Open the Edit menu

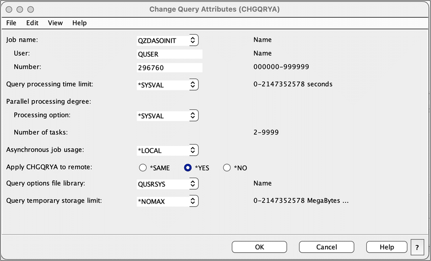click(32, 23)
